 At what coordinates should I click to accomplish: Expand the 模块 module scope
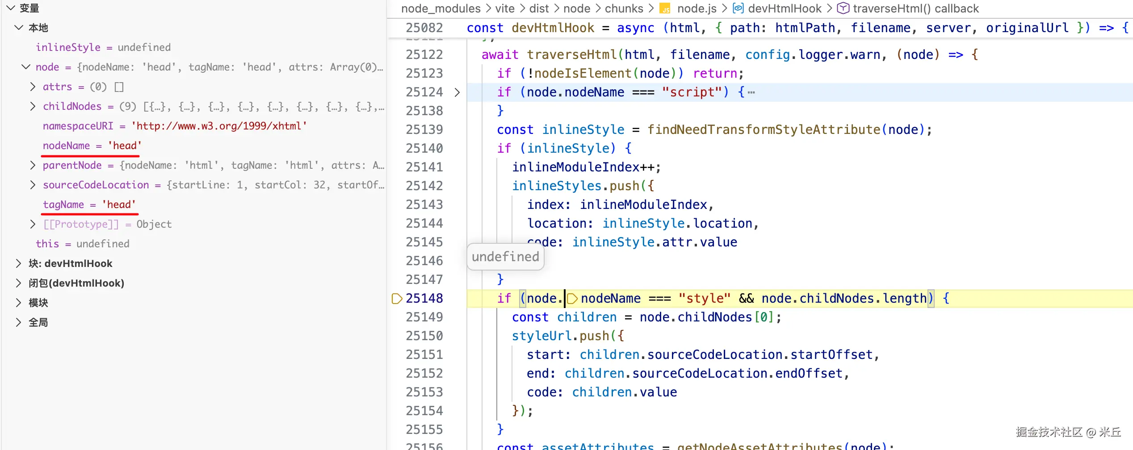point(18,303)
